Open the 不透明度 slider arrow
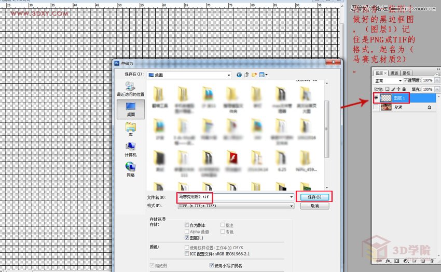The width and height of the screenshot is (441, 272). tap(437, 80)
